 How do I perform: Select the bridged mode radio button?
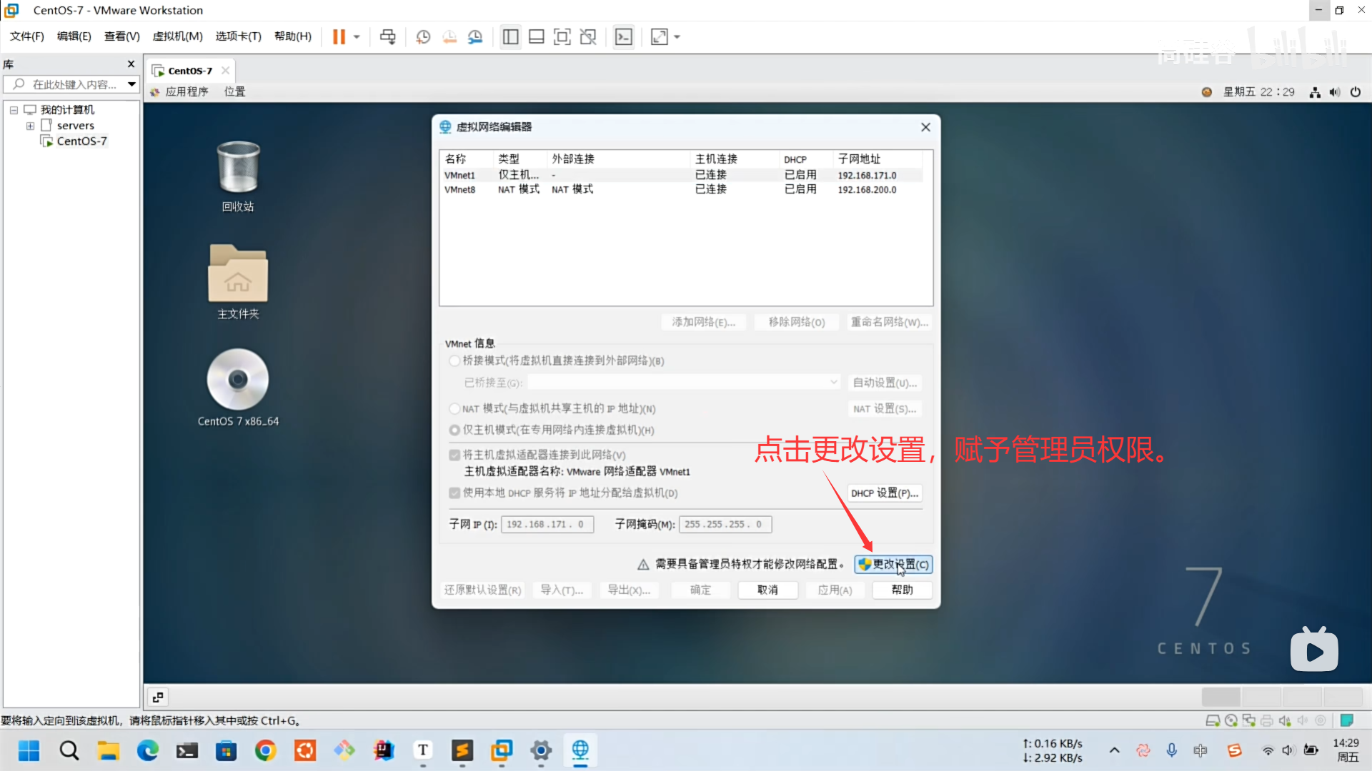(454, 361)
